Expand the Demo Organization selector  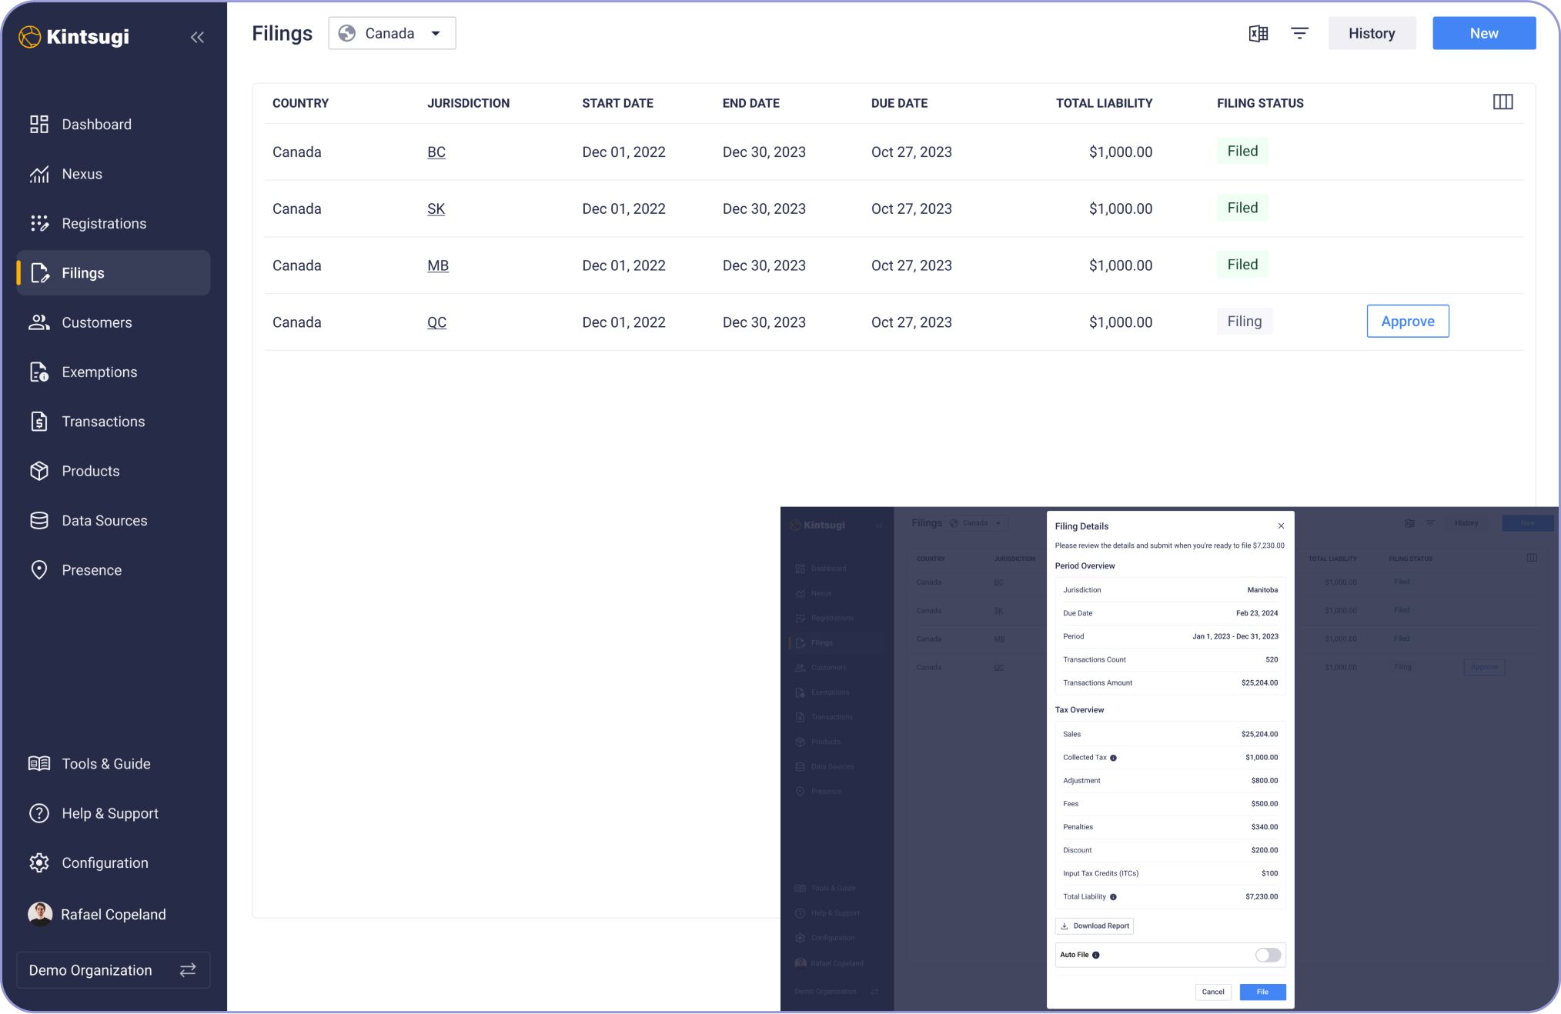pyautogui.click(x=91, y=970)
